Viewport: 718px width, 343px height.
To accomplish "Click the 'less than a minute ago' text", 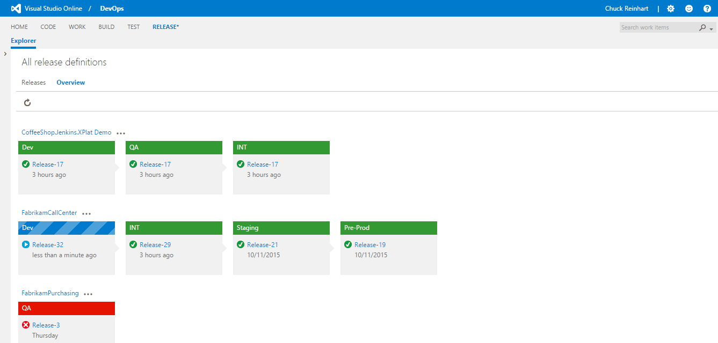I will point(64,255).
